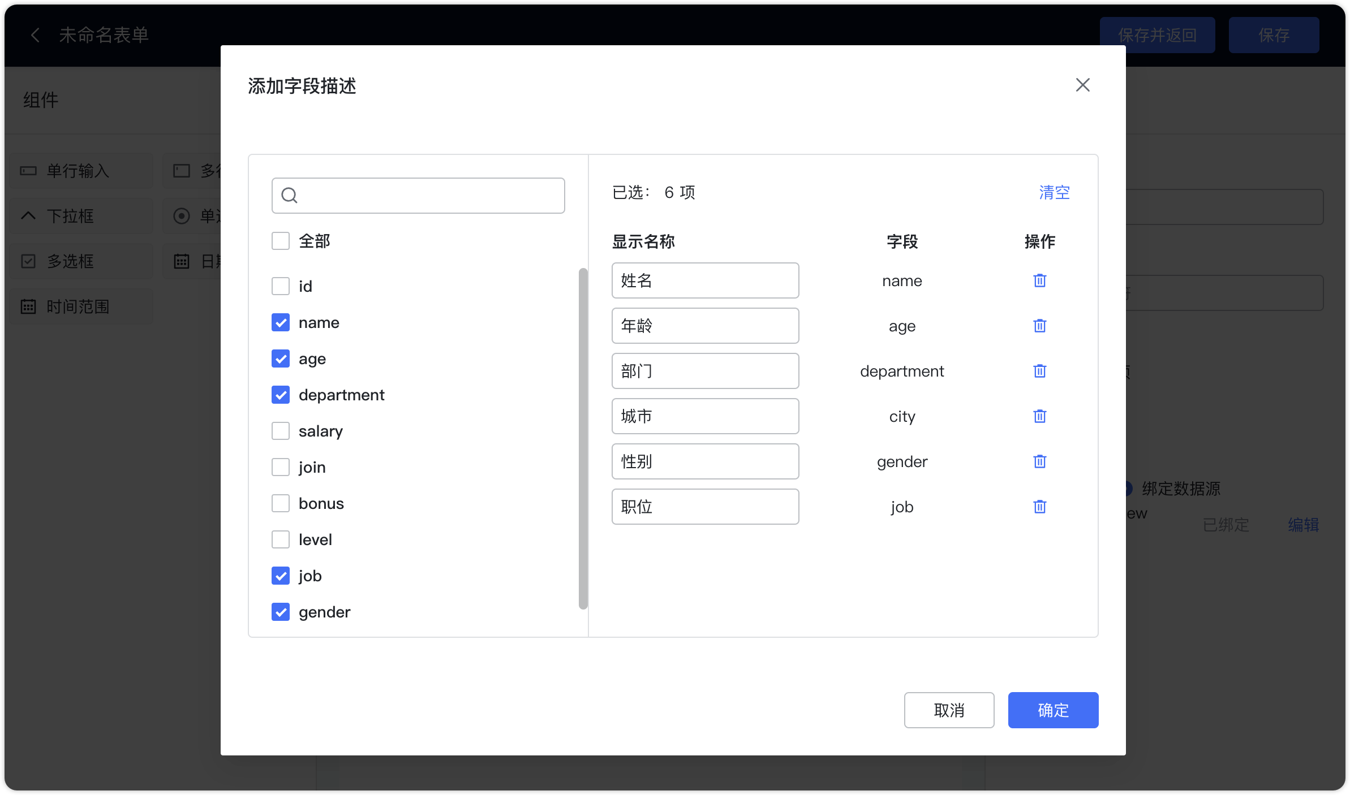
Task: Uncheck the name field checkbox
Action: pos(281,322)
